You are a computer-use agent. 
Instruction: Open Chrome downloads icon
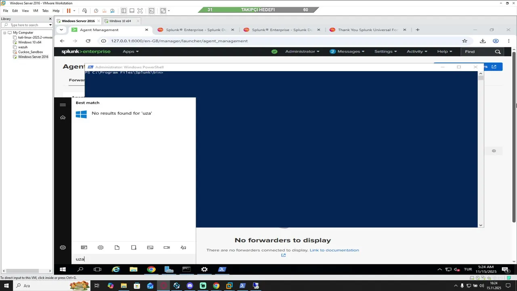tap(483, 41)
